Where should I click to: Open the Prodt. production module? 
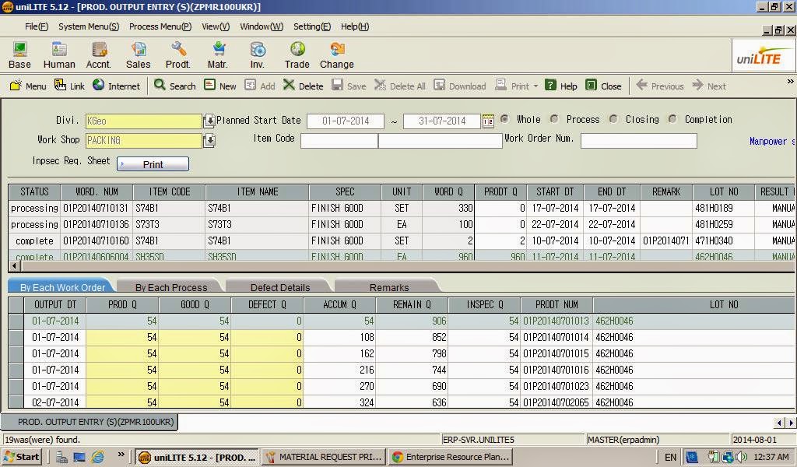tap(177, 54)
